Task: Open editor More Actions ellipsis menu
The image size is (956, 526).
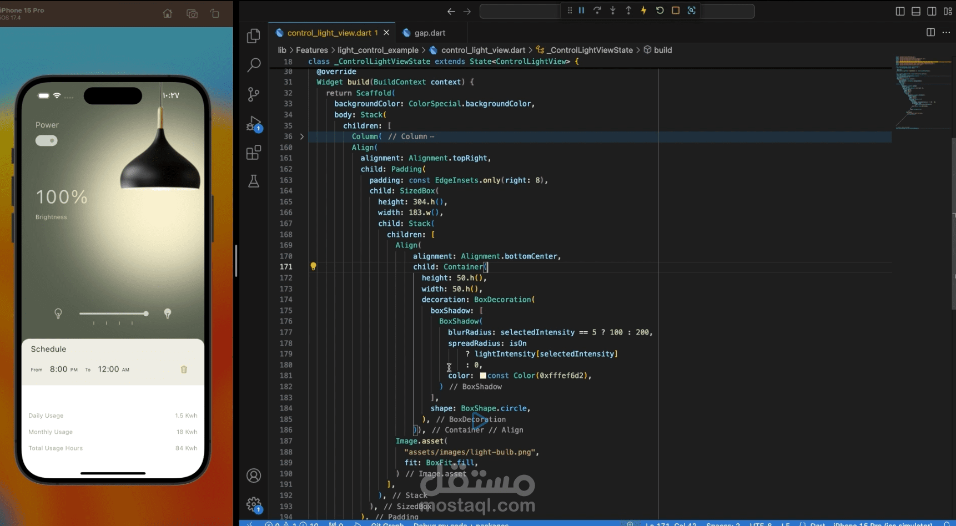Action: [946, 32]
